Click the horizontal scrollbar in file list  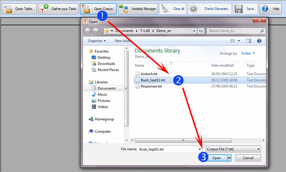(x=183, y=140)
